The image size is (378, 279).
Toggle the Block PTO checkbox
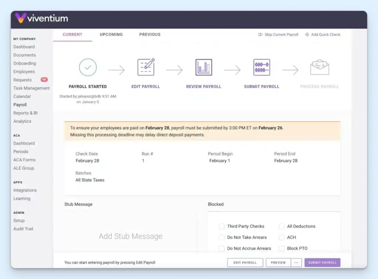(x=281, y=248)
